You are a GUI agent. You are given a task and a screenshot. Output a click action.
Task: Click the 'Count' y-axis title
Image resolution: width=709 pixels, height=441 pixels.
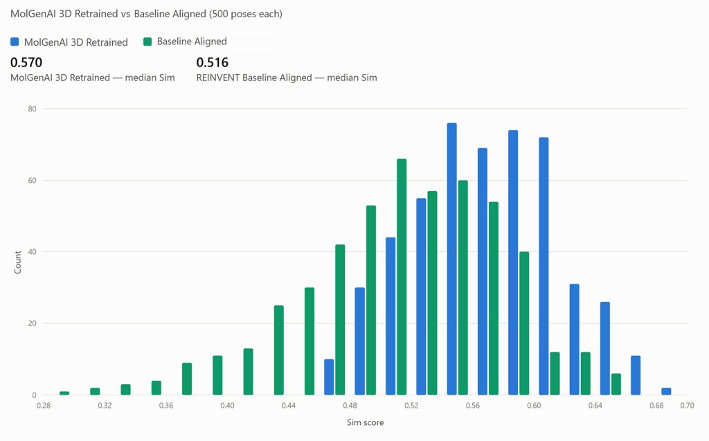pos(17,262)
